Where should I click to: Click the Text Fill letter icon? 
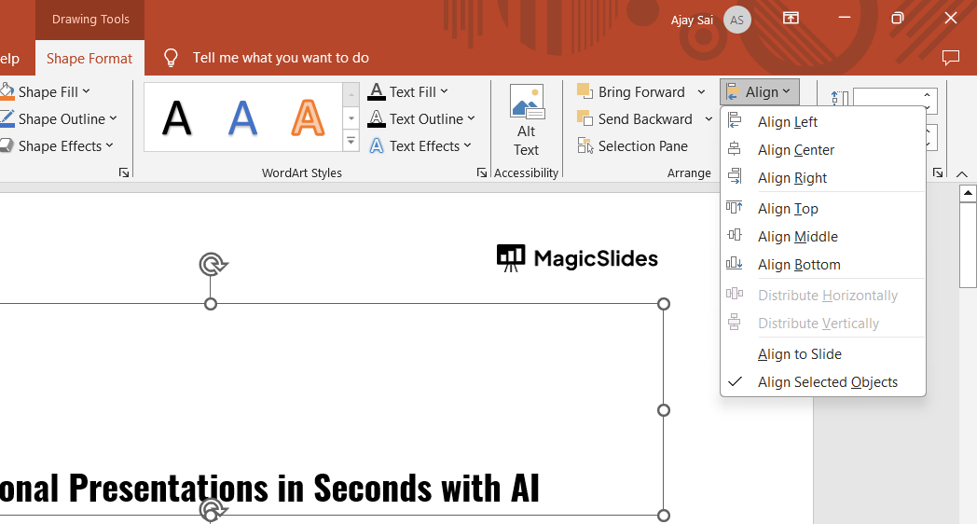[x=377, y=91]
